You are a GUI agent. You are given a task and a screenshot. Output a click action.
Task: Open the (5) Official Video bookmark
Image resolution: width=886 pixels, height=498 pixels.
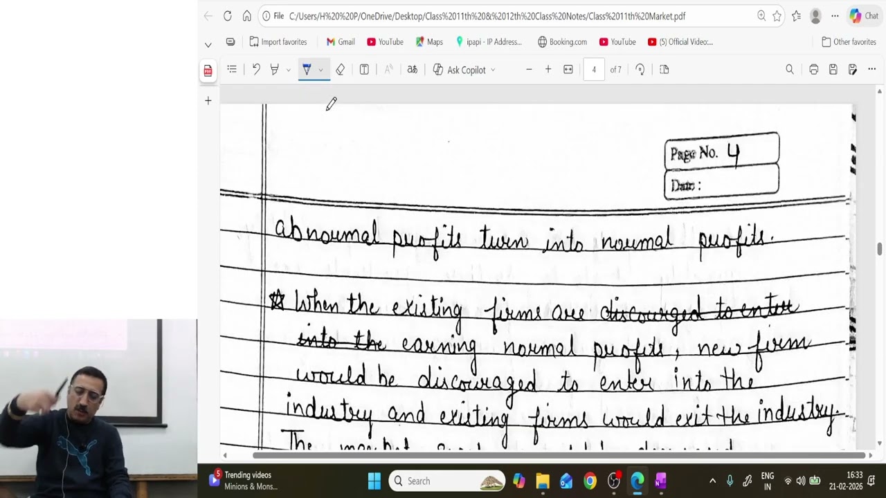tap(680, 42)
